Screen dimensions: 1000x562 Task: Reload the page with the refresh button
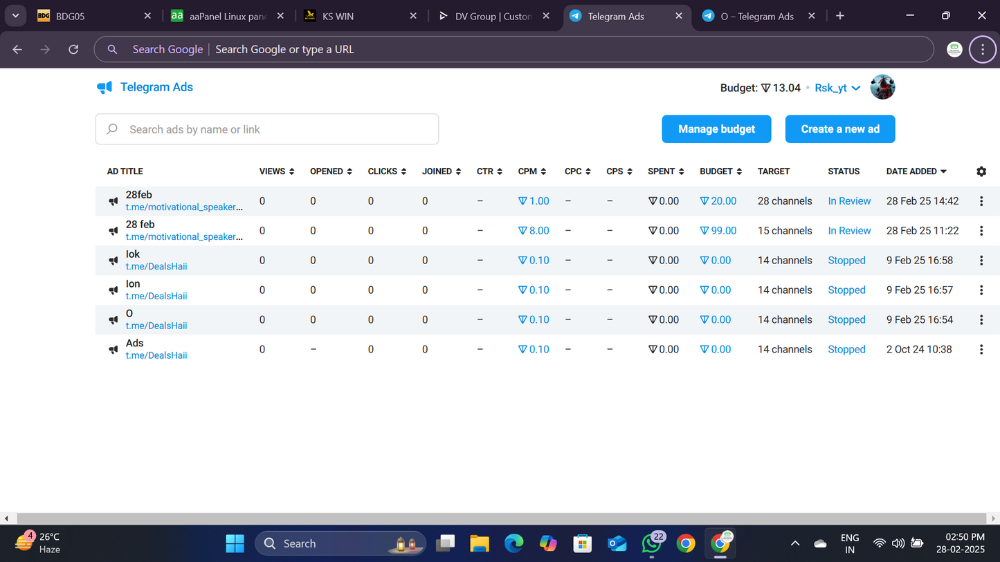pos(73,49)
